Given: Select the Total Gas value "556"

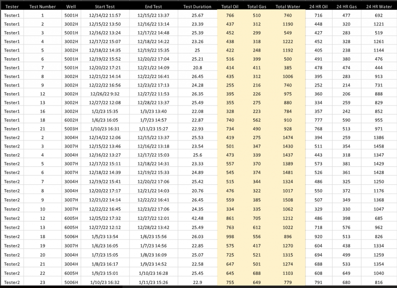Looking at the screenshot, I should pyautogui.click(x=257, y=237).
